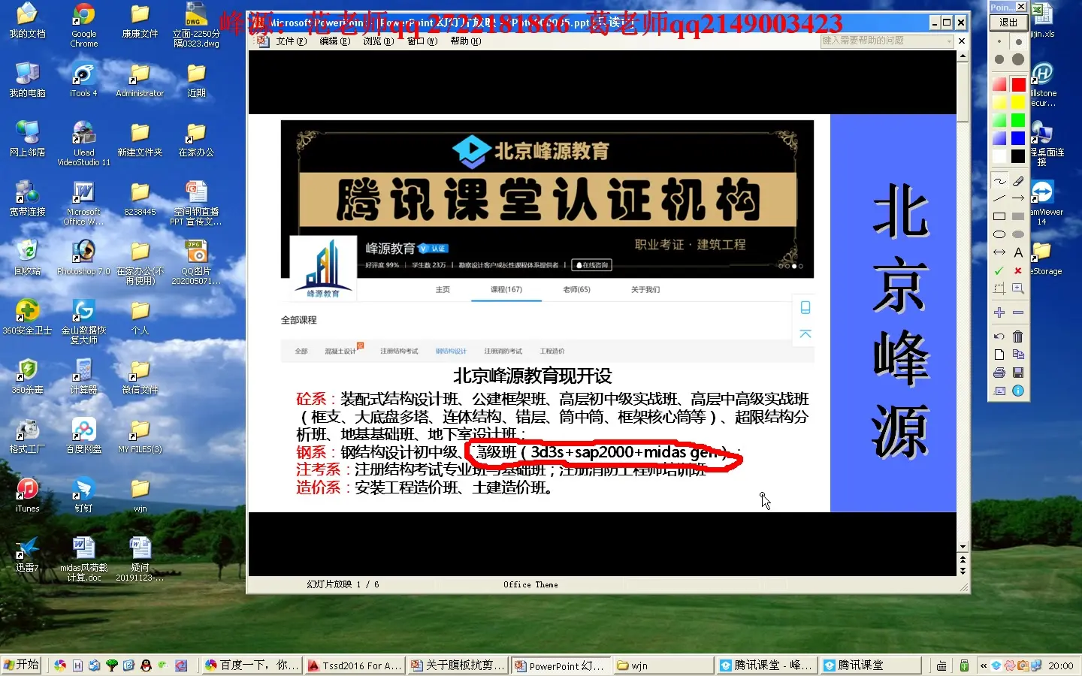
Task: Select the filled ellipse tool
Action: [1018, 234]
